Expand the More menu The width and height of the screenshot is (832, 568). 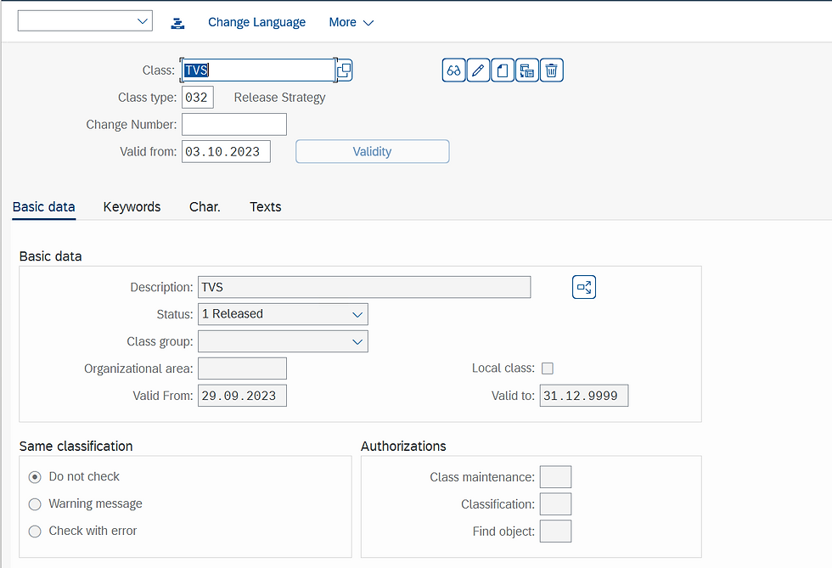351,22
